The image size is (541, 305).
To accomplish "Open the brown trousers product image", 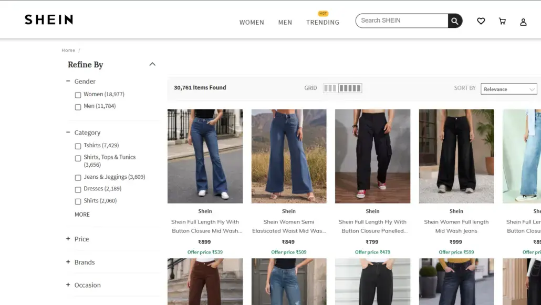I will point(205,281).
